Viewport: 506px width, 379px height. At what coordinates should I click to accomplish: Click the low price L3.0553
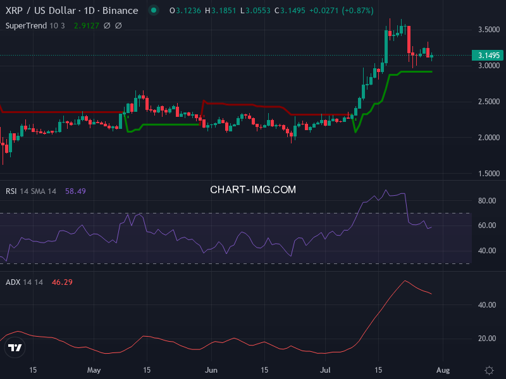[256, 11]
